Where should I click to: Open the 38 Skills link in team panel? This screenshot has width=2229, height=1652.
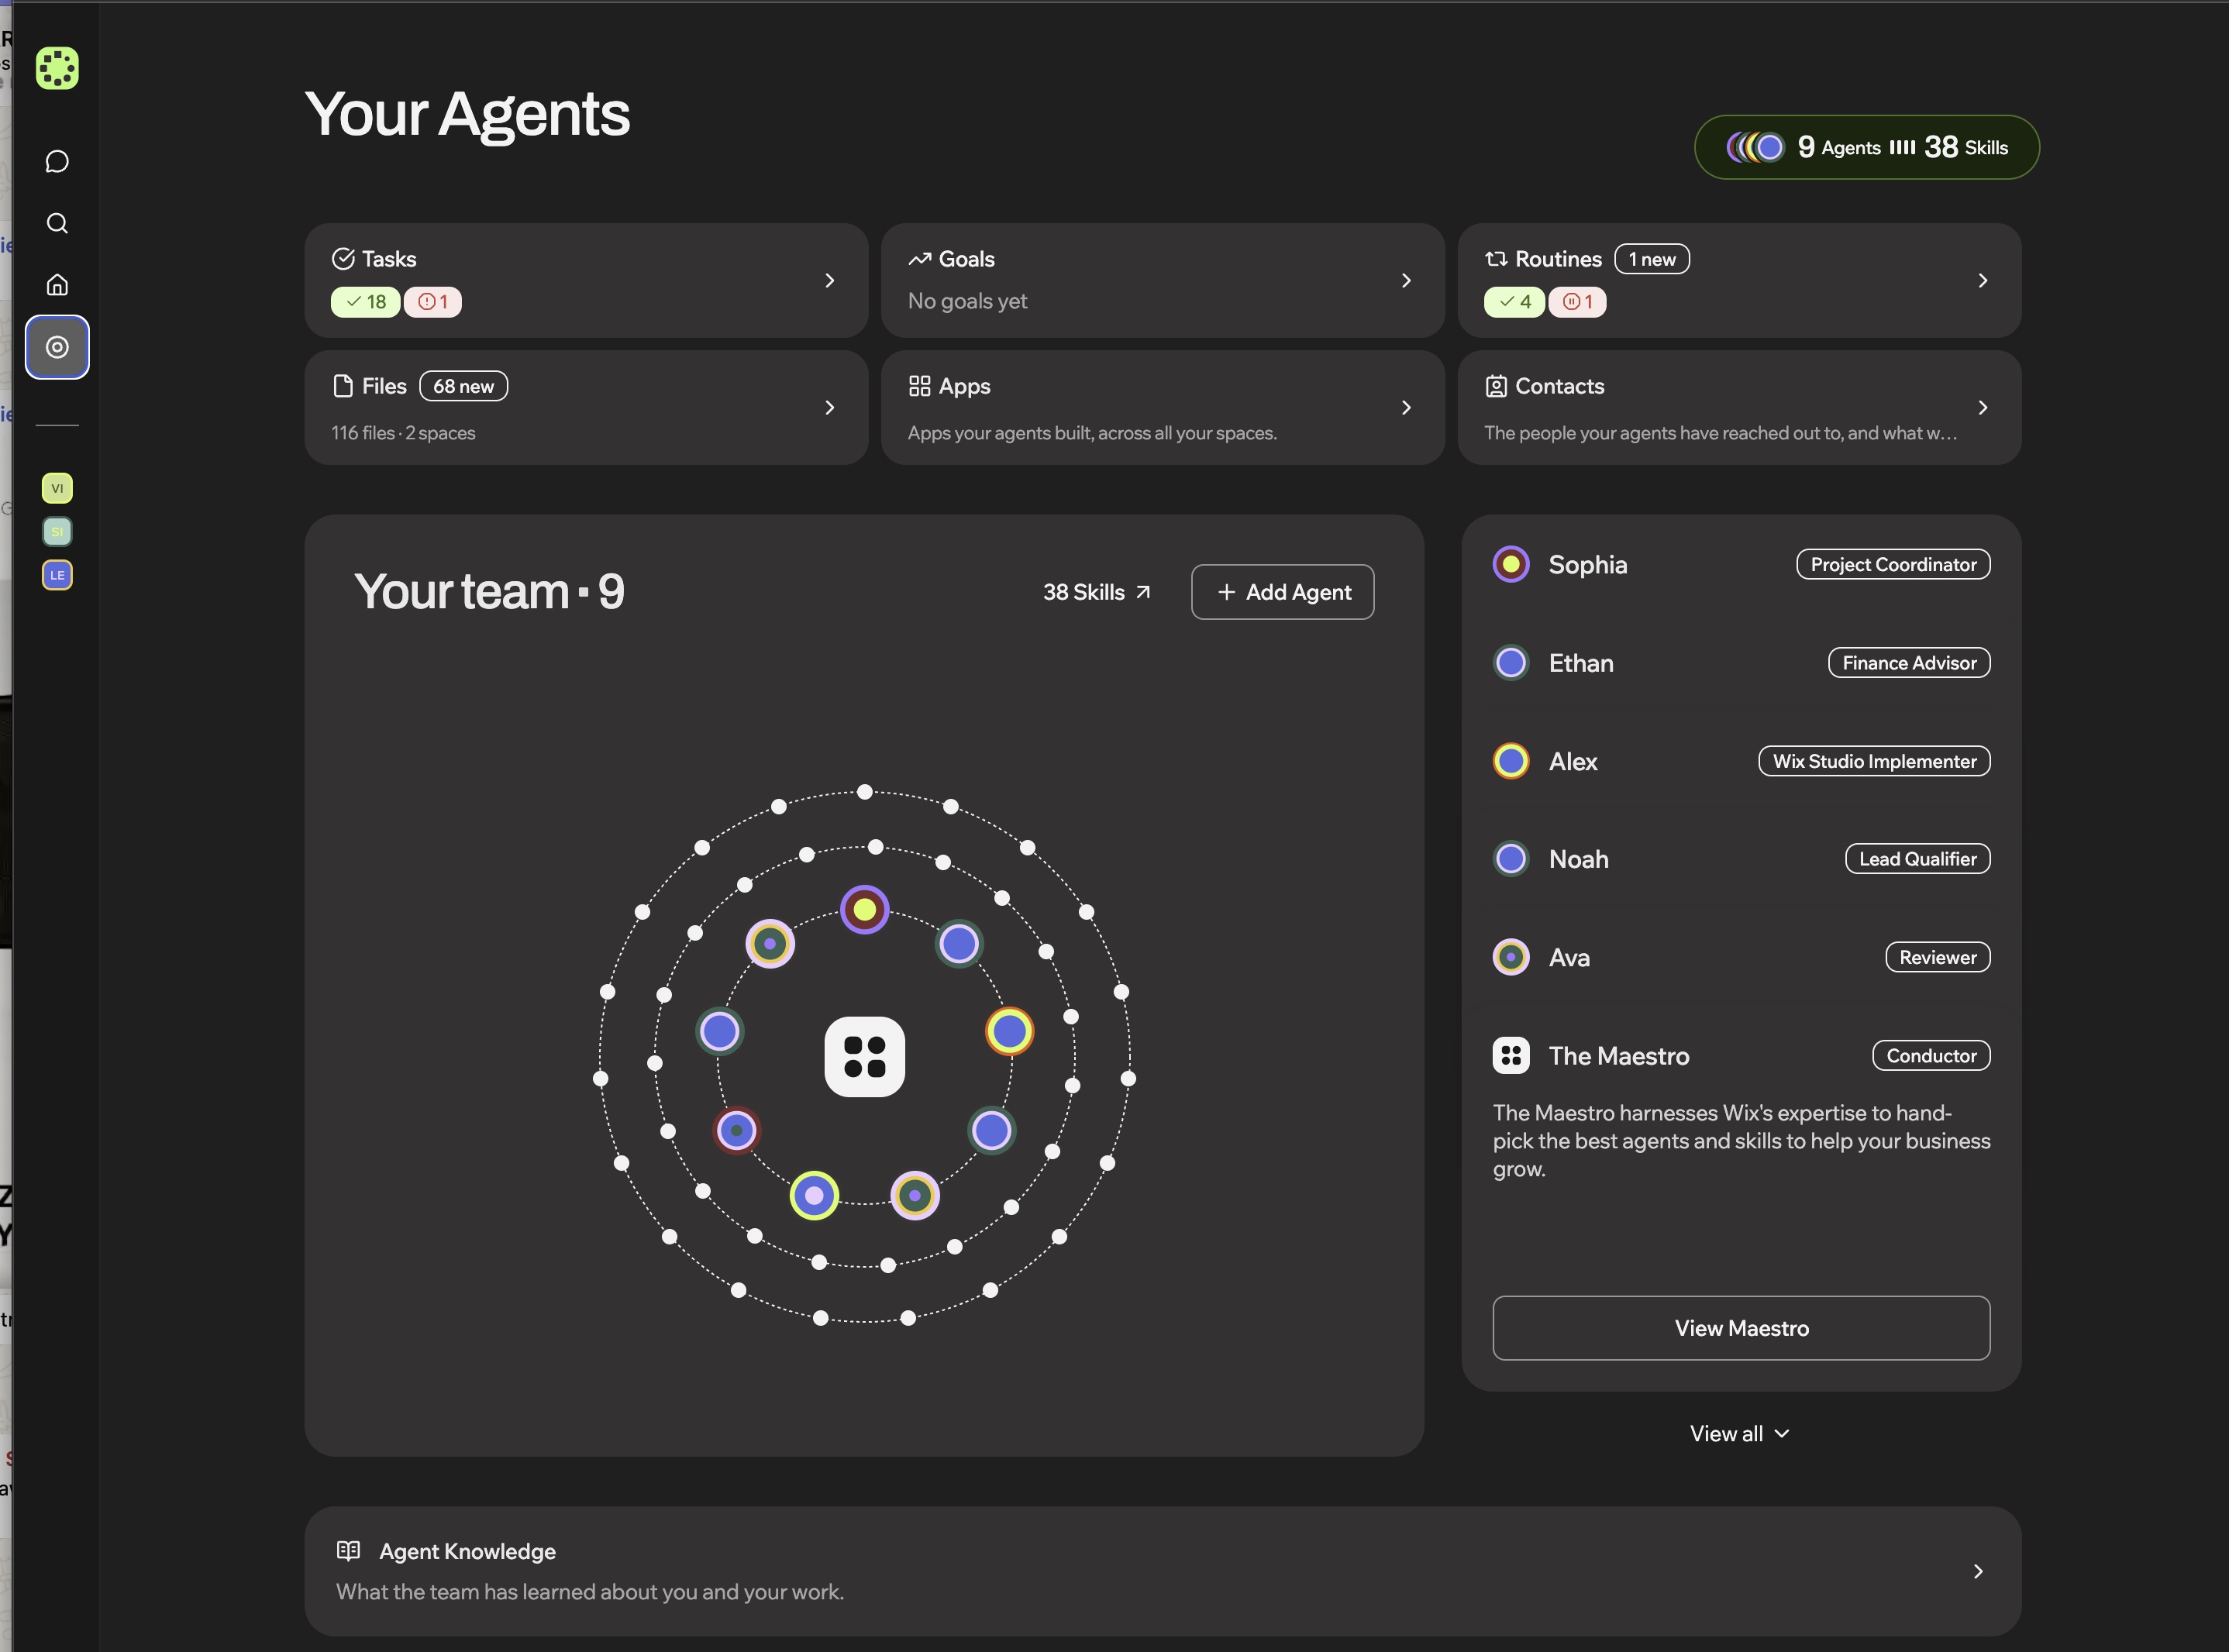click(x=1097, y=592)
